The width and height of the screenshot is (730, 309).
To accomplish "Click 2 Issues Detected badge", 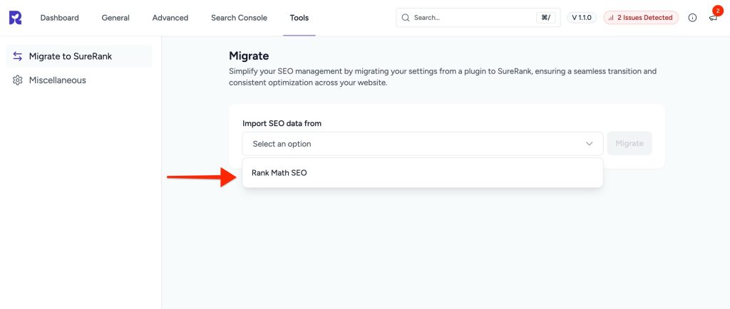I will (641, 18).
